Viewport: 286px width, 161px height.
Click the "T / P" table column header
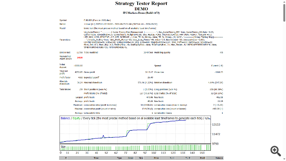(188, 158)
